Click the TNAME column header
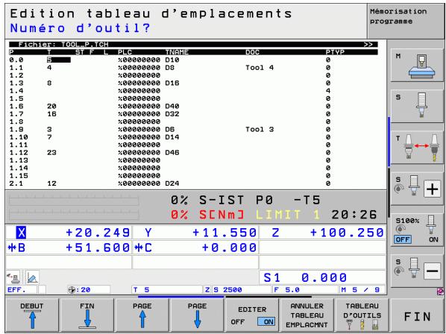Image resolution: width=446 pixels, height=334 pixels. (177, 52)
